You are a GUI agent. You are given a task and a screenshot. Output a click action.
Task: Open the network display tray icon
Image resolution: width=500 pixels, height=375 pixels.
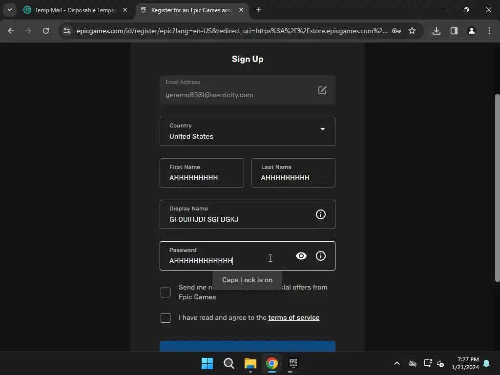point(428,363)
